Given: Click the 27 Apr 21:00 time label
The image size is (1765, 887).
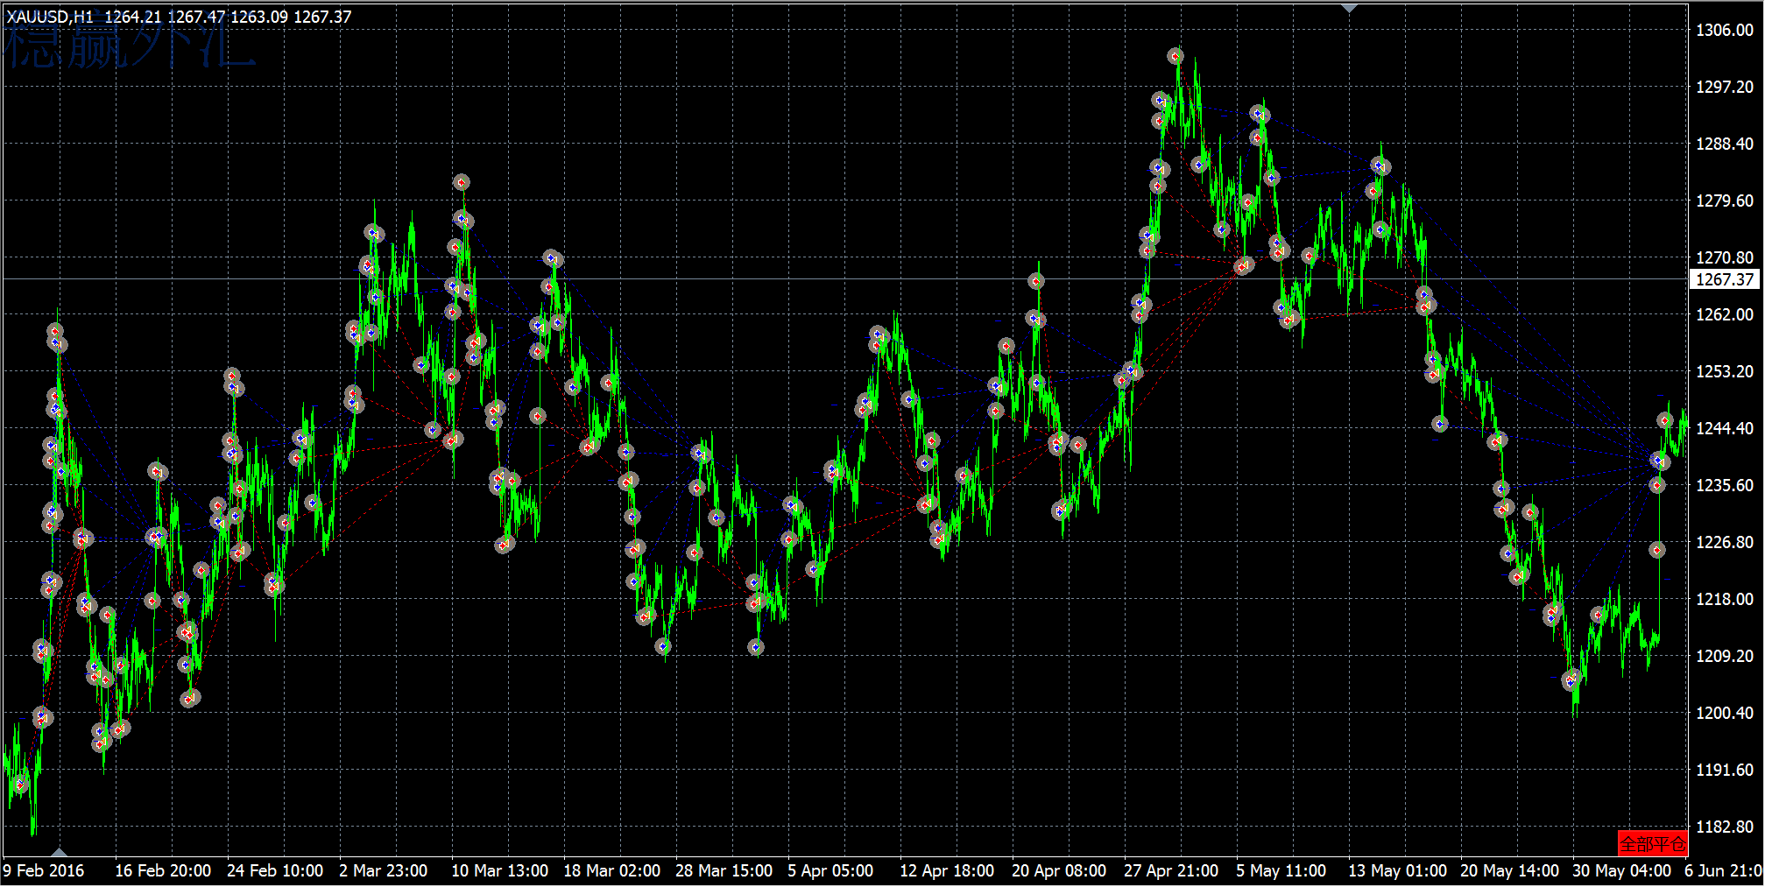Looking at the screenshot, I should click(x=1171, y=870).
